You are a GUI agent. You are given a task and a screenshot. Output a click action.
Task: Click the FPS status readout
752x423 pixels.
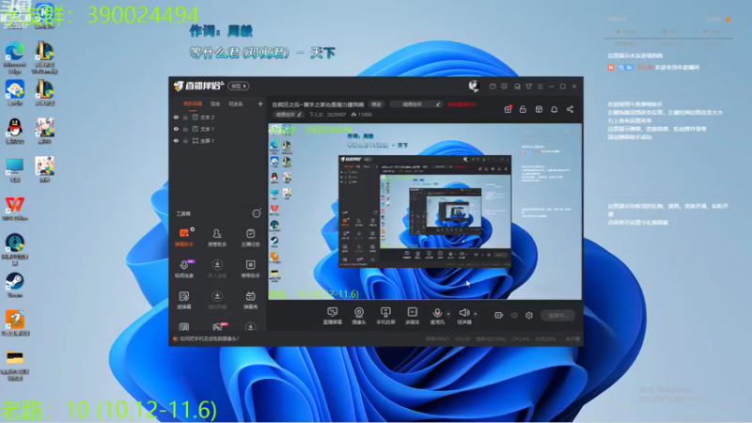[x=462, y=338]
